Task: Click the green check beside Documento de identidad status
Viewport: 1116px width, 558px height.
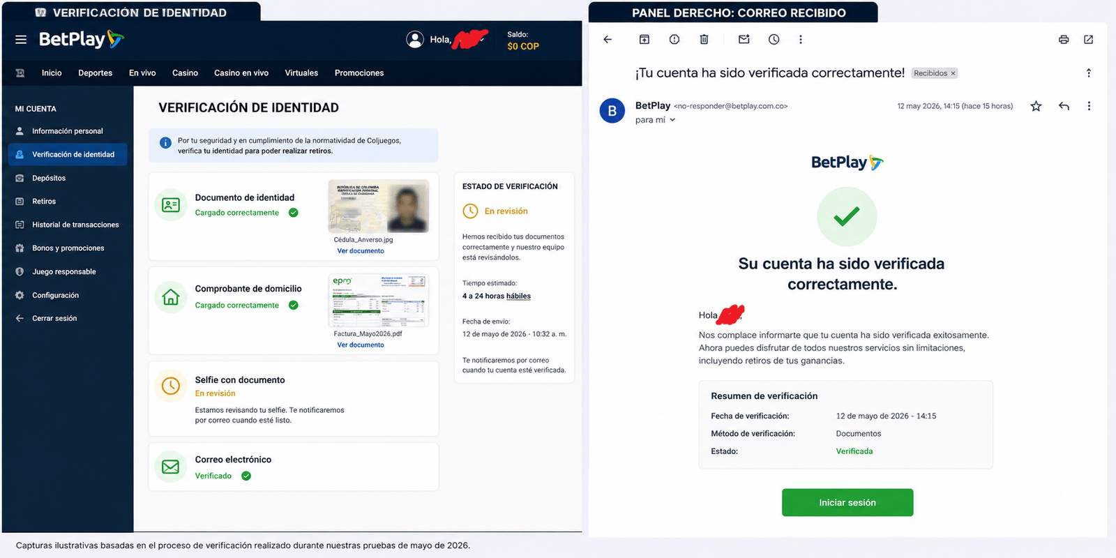Action: pyautogui.click(x=294, y=213)
